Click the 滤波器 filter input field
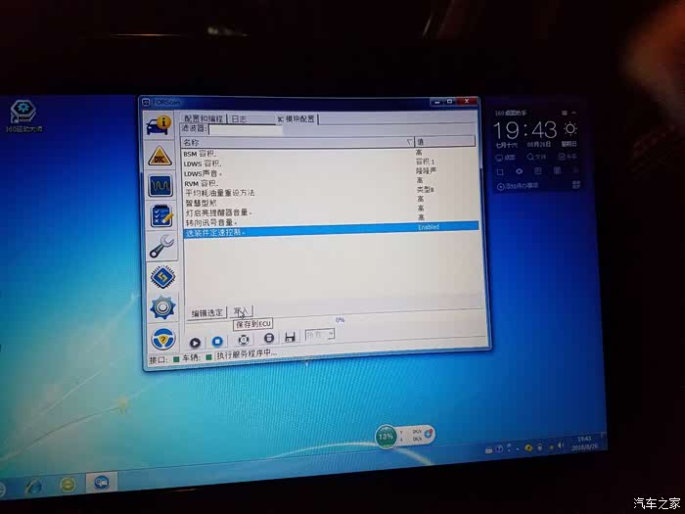 (x=246, y=129)
